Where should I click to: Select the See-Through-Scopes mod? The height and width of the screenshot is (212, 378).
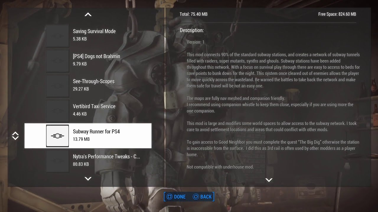[x=88, y=85]
